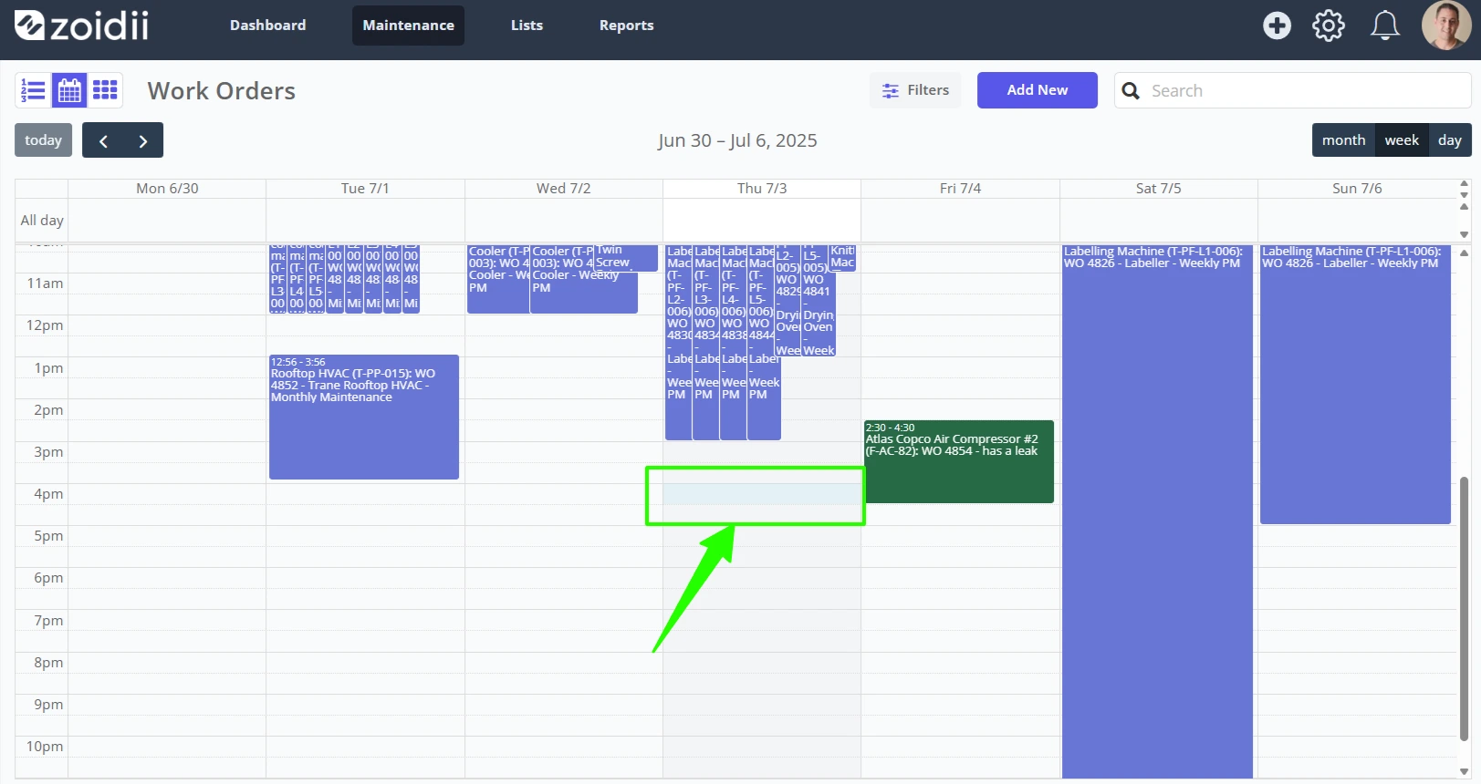Open the Lists menu
Viewport: 1481px width, 784px height.
(x=527, y=26)
